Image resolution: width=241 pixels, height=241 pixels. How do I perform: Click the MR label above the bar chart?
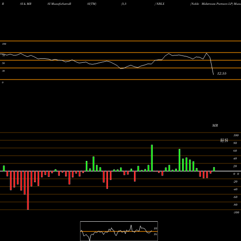(215, 125)
